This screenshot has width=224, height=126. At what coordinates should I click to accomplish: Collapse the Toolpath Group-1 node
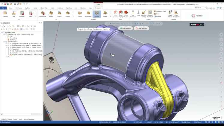coord(4,42)
